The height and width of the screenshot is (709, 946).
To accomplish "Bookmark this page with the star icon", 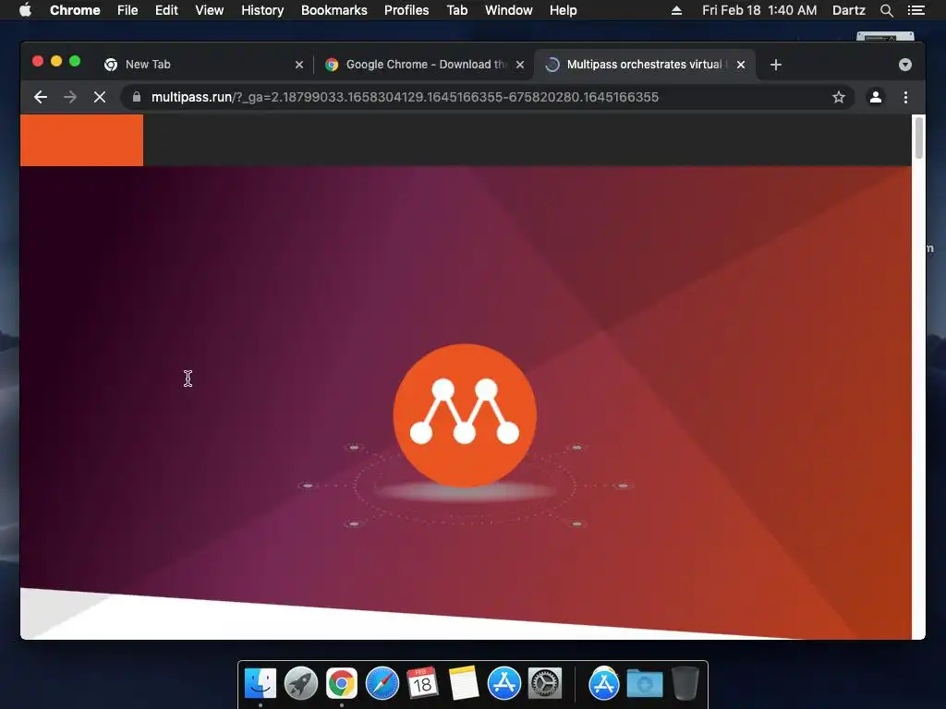I will pos(839,97).
